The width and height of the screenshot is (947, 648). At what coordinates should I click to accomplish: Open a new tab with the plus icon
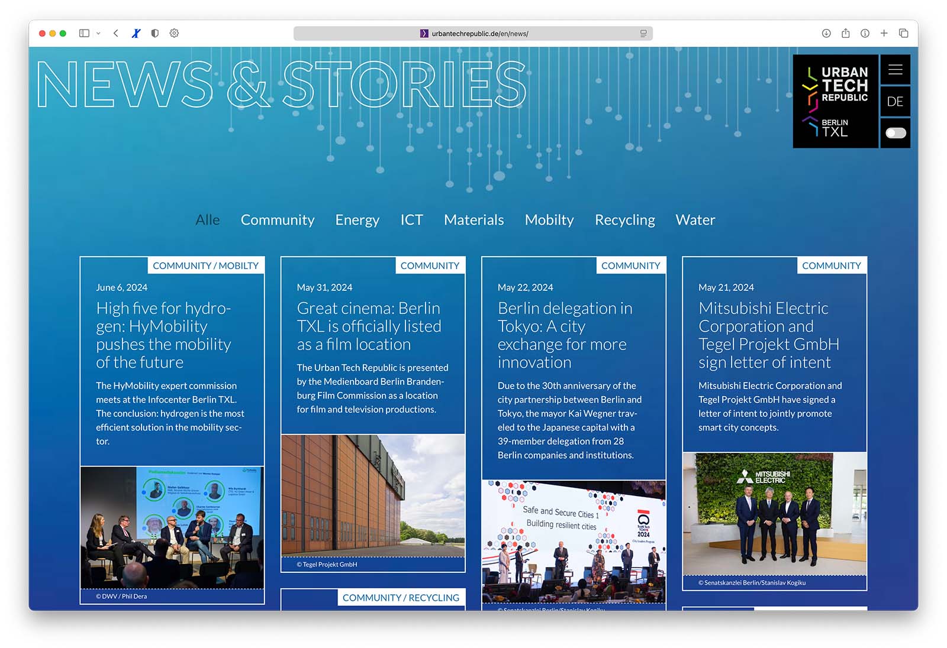pos(884,33)
